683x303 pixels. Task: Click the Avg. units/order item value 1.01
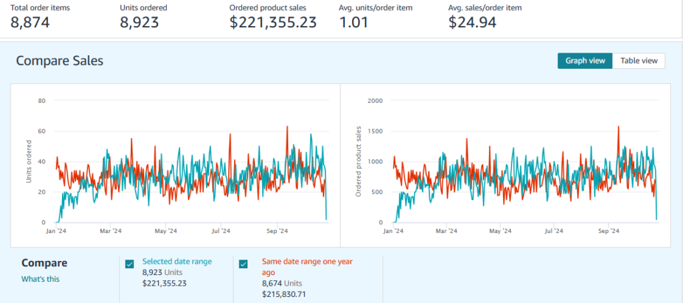[355, 22]
